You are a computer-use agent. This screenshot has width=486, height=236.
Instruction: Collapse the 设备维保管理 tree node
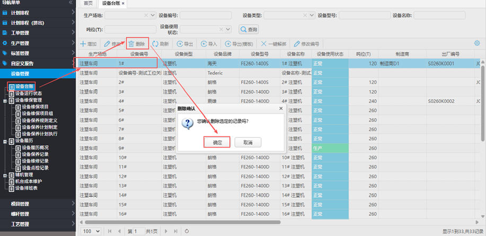(5, 100)
